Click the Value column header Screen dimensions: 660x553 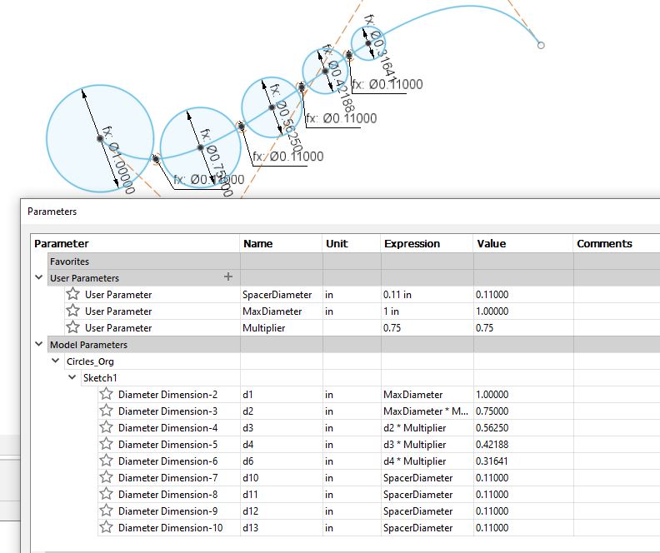491,244
